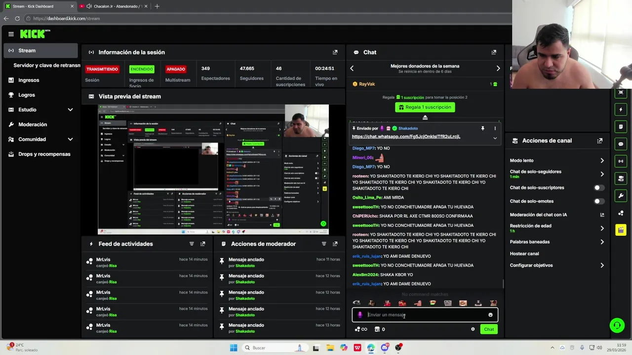This screenshot has width=632, height=355.
Task: Click the taskbar Buscar search box
Action: tap(275, 348)
